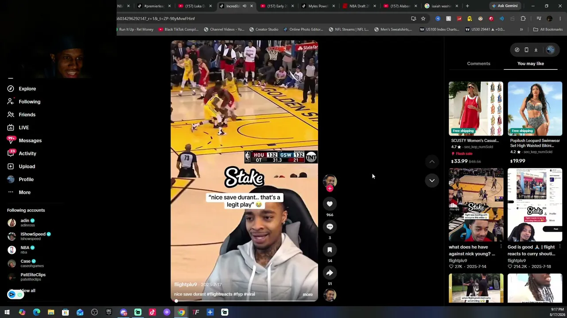
Task: Share the video using arrow icon
Action: (330, 273)
